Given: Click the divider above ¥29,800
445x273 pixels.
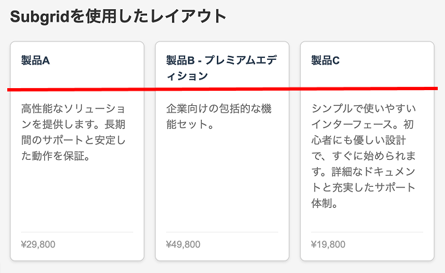Looking at the screenshot, I should click(77, 232).
